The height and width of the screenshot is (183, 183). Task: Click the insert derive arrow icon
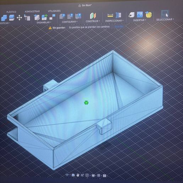(x=132, y=15)
